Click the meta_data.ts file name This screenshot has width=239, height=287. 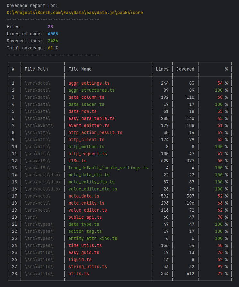tap(84, 196)
